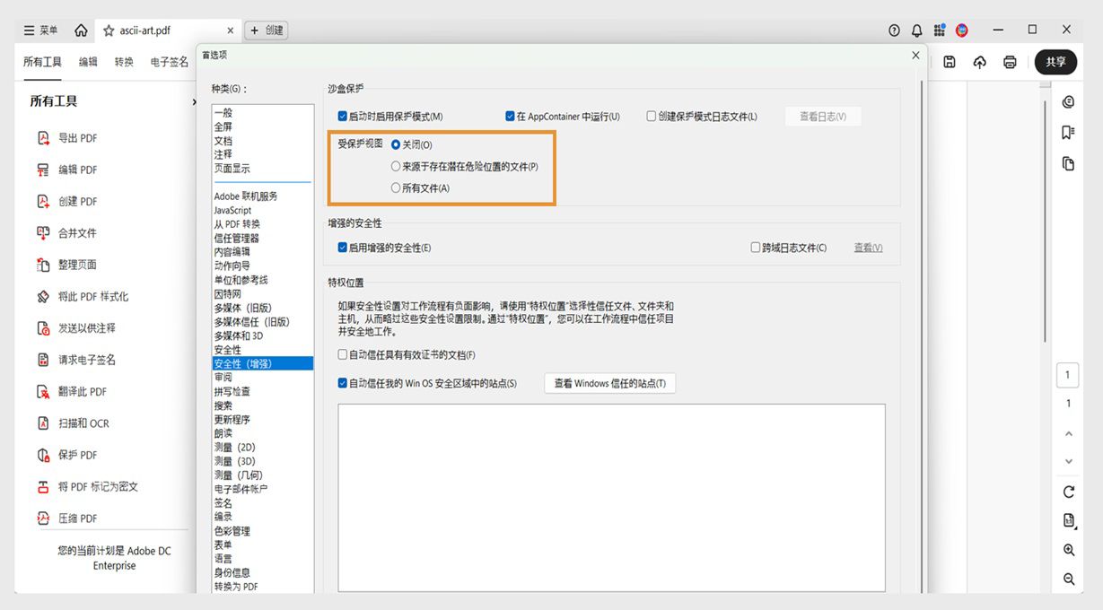Screen dimensions: 1103x610
Task: Click the notifications bell icon
Action: (916, 30)
